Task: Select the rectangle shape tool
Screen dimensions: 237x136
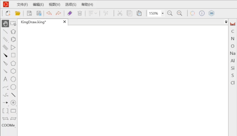Action: (x=13, y=111)
